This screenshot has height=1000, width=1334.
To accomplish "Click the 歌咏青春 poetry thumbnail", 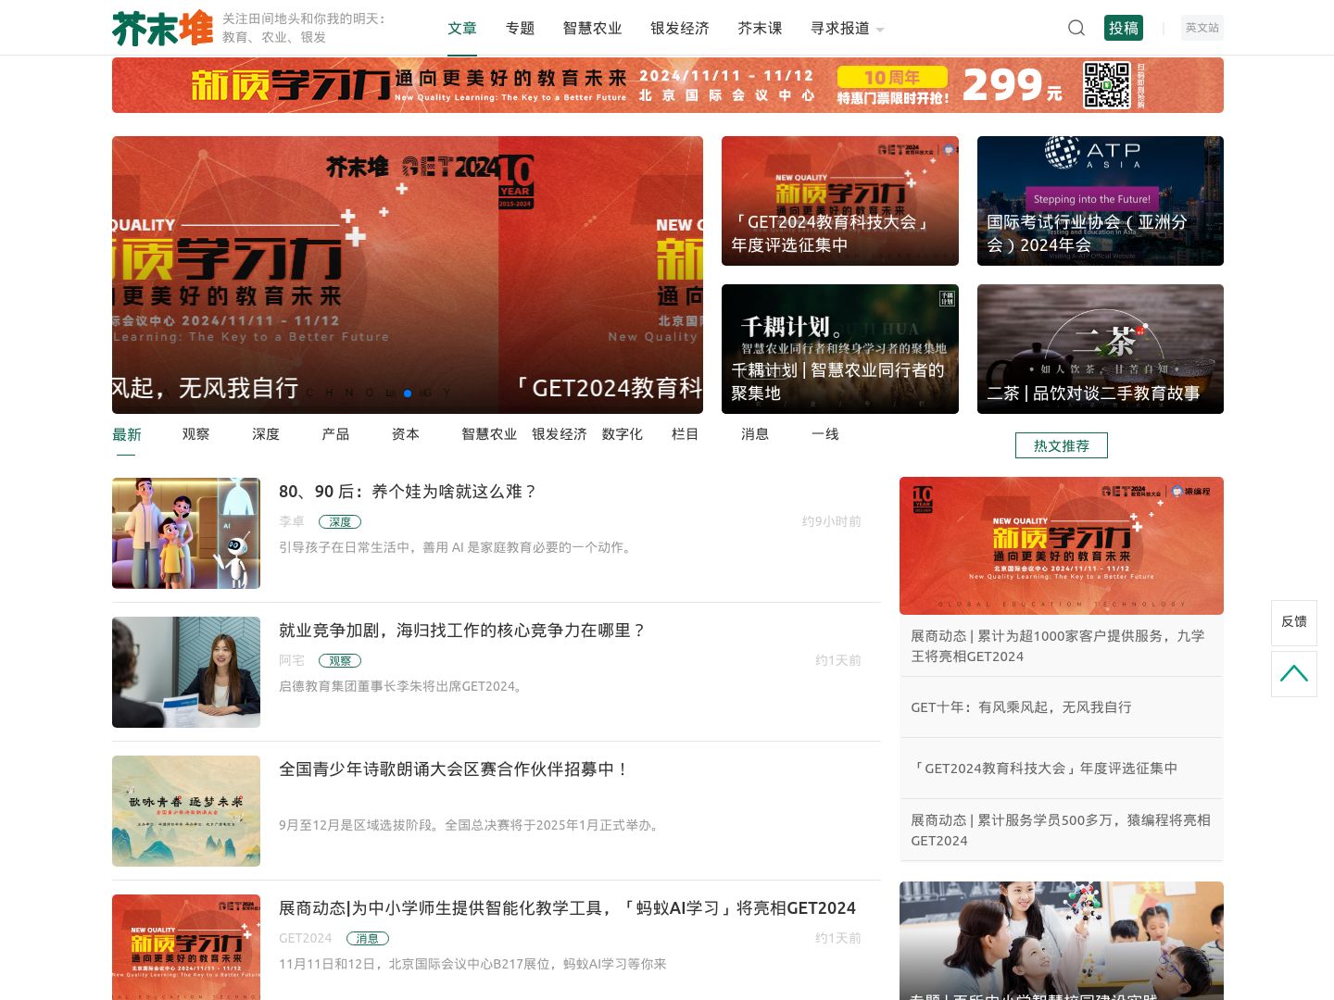I will (186, 811).
